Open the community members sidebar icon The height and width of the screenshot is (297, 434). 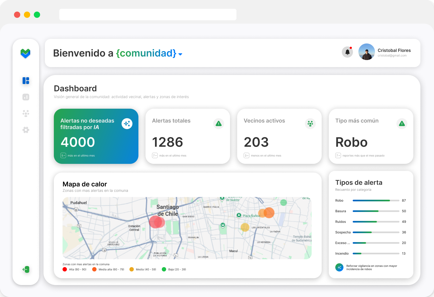pos(26,113)
